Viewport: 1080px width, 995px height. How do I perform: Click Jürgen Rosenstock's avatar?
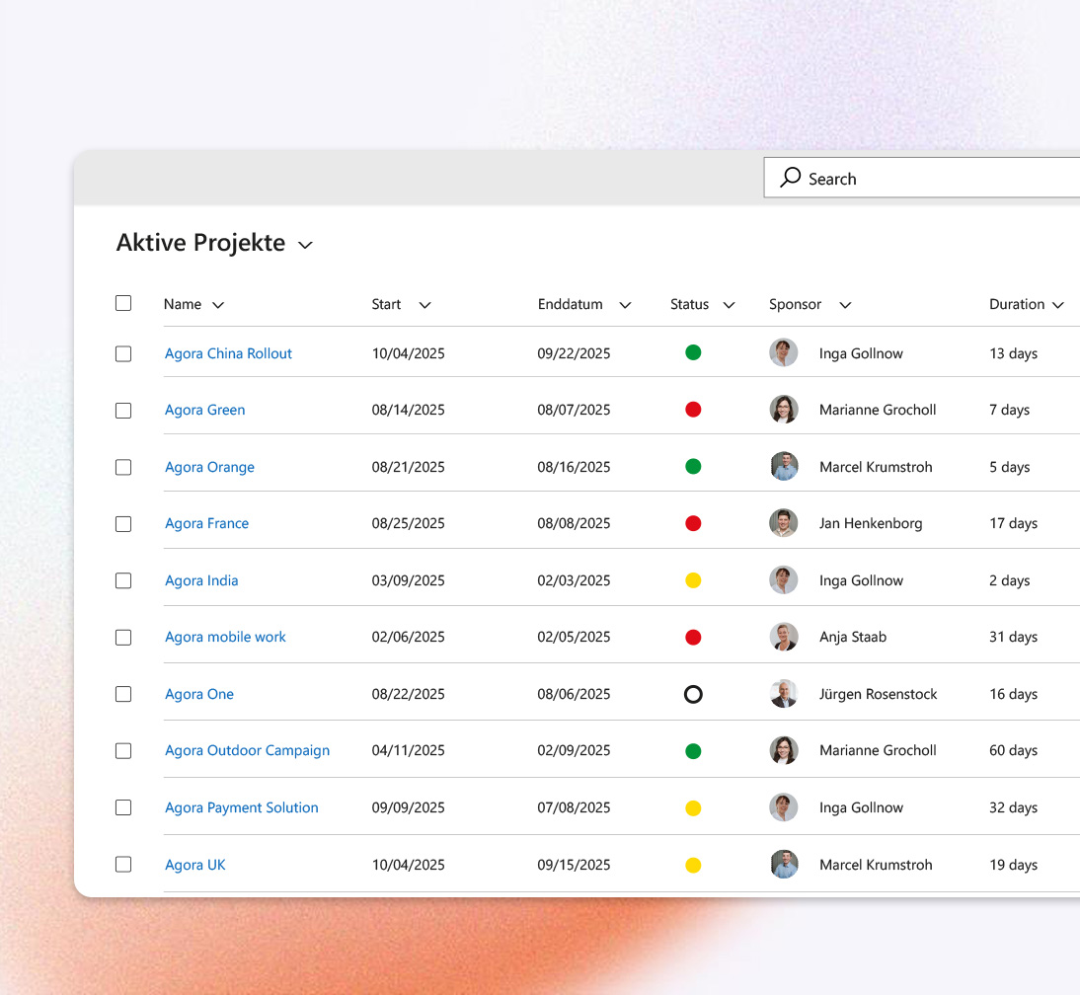pyautogui.click(x=783, y=693)
